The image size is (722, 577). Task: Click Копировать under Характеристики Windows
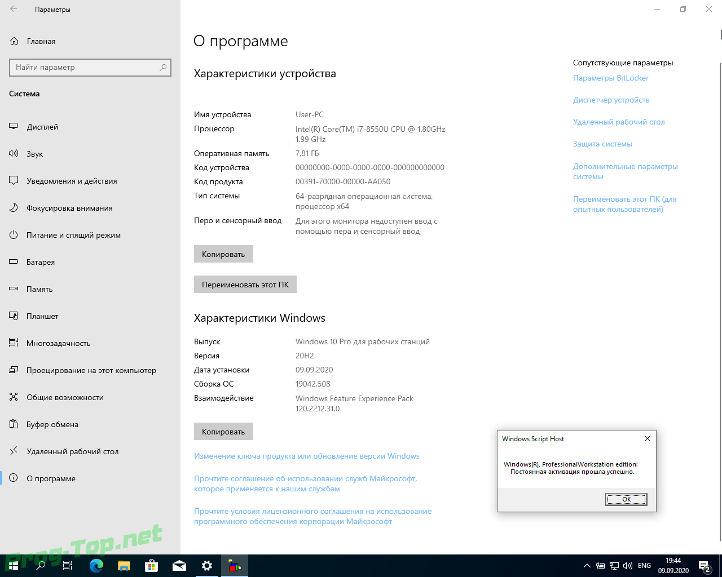[x=223, y=432]
